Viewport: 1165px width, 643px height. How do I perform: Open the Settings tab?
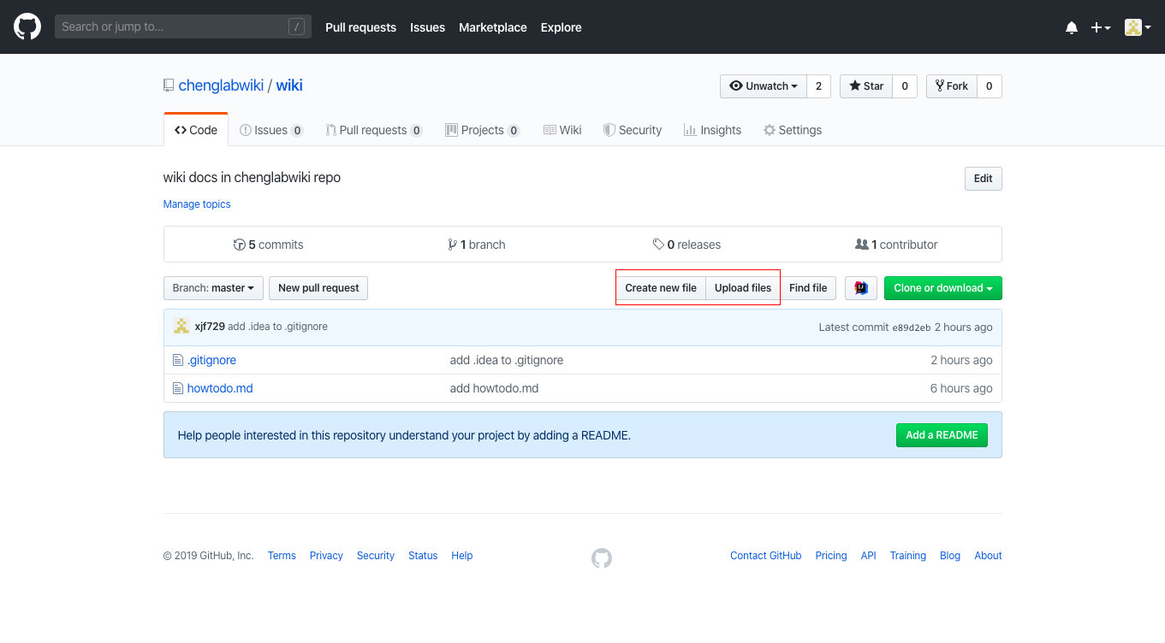(793, 130)
